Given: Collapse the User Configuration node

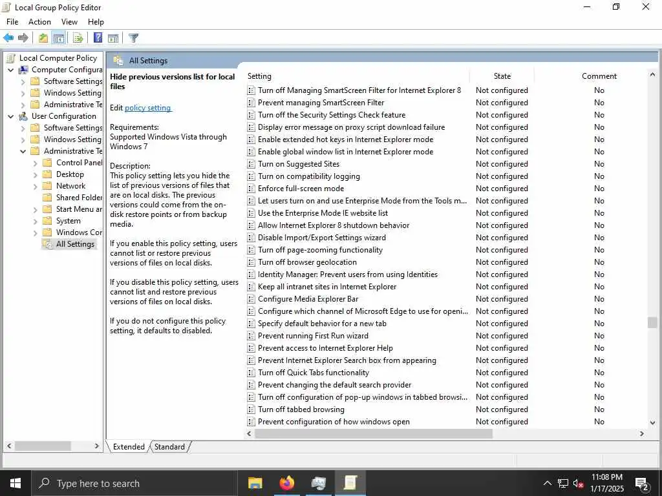Looking at the screenshot, I should point(11,116).
